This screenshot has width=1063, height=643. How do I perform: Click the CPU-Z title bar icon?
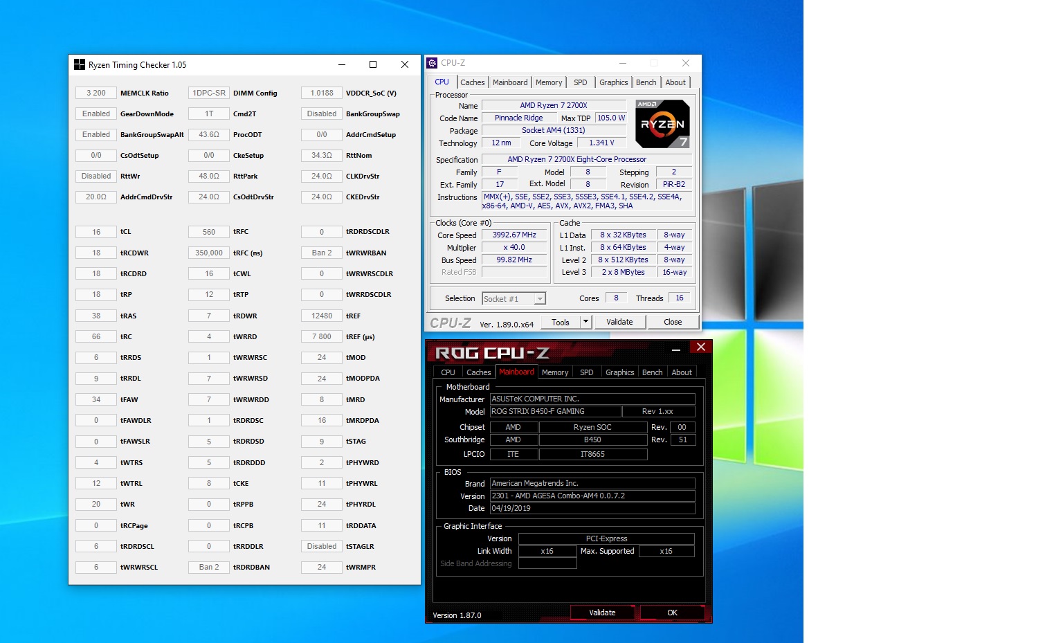432,63
